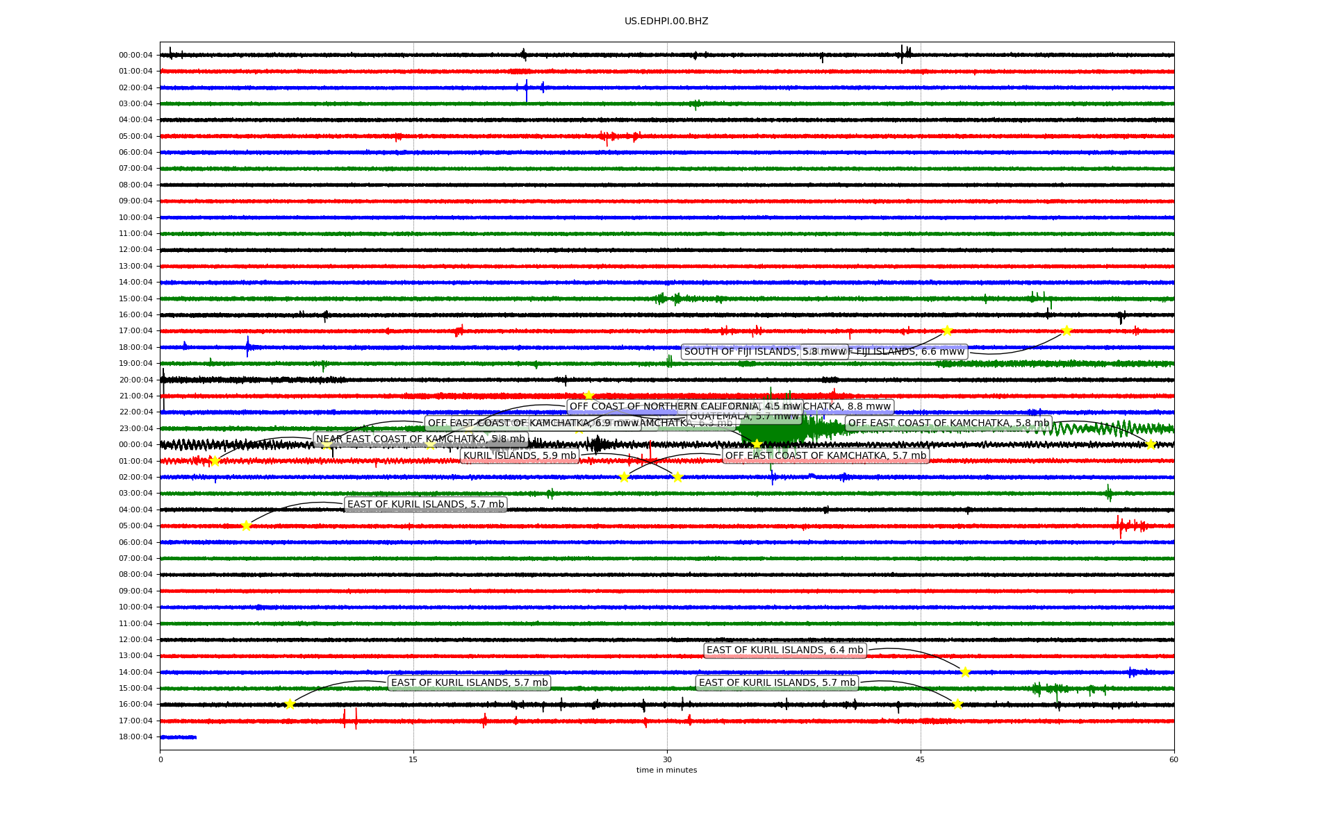Click the large green seismic burst on the 23:00:04 trace
Viewport: 1334px width, 833px height.
pyautogui.click(x=773, y=428)
